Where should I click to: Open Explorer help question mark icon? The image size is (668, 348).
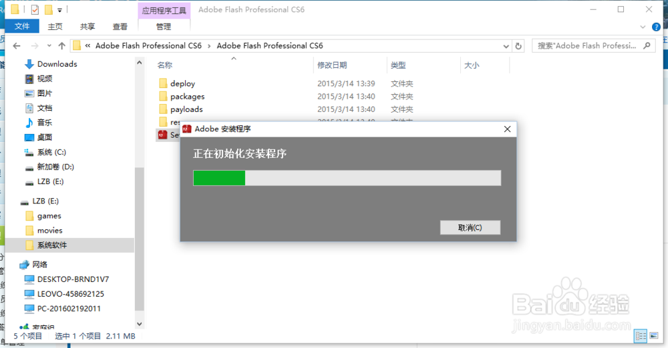(x=656, y=27)
